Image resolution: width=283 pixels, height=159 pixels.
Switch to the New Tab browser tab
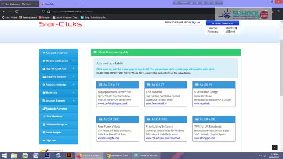pos(59,4)
